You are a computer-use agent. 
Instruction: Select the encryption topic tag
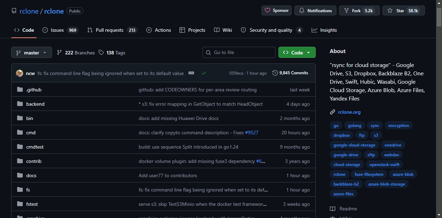pos(399,126)
